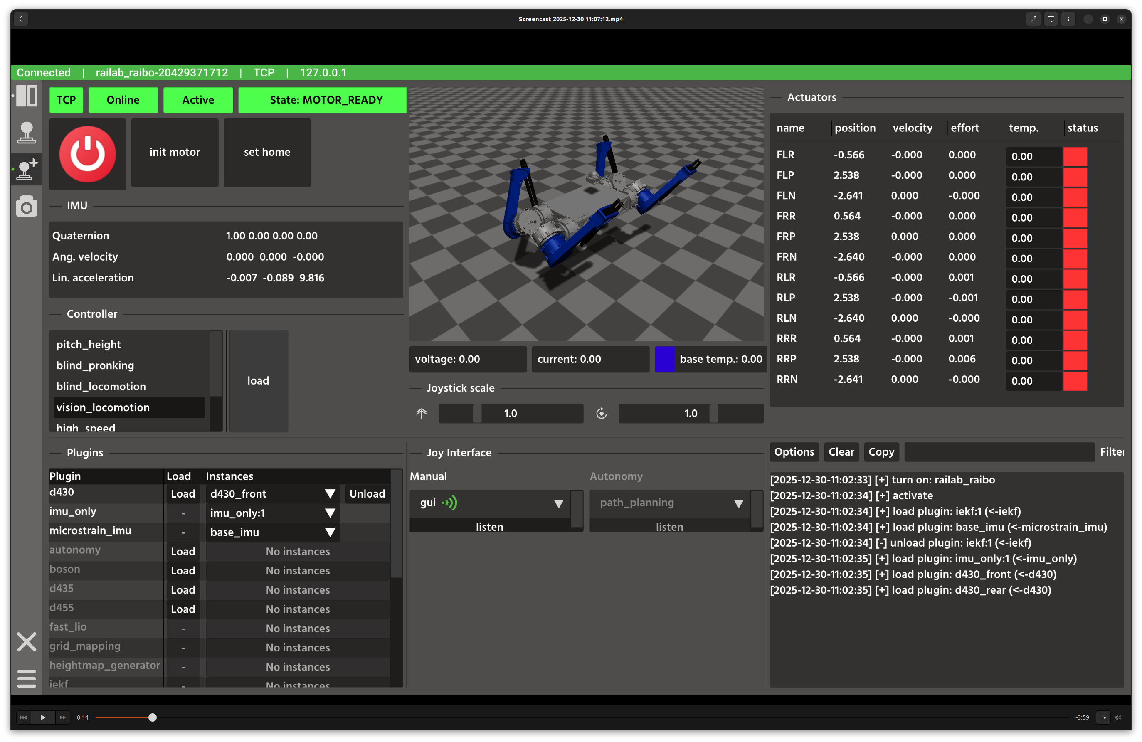Open the joystick sidebar icon
Screen dimensions: 1142x742
[26, 132]
